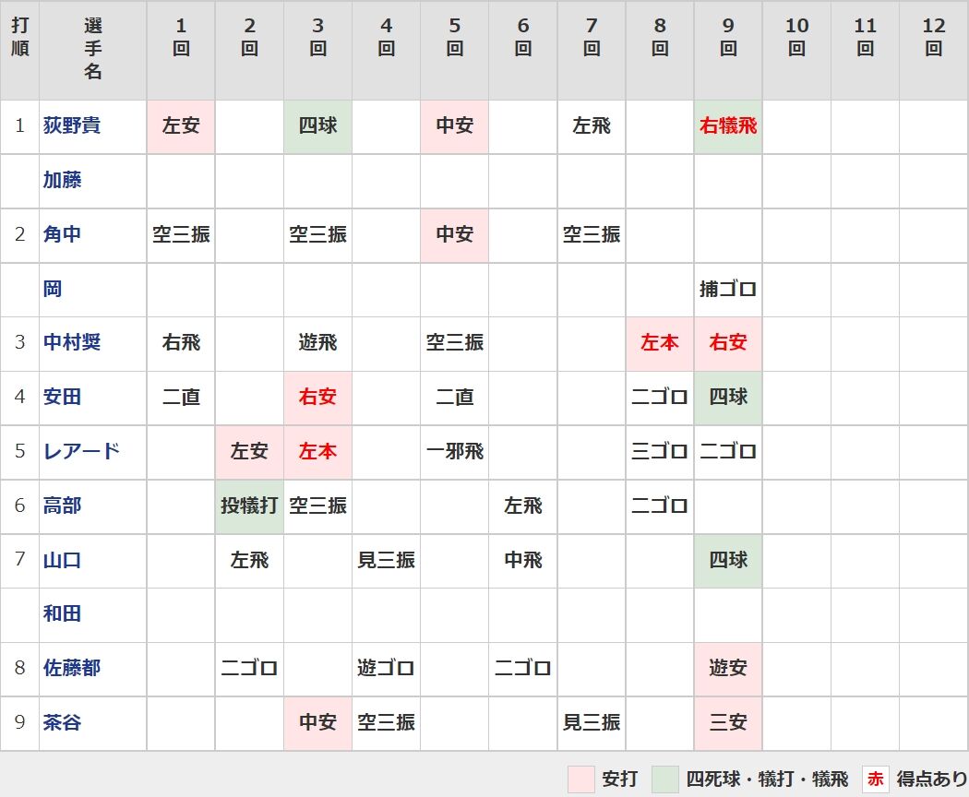This screenshot has width=969, height=797.
Task: Click the 右犠飛 result in 9th inning
Action: pyautogui.click(x=728, y=125)
